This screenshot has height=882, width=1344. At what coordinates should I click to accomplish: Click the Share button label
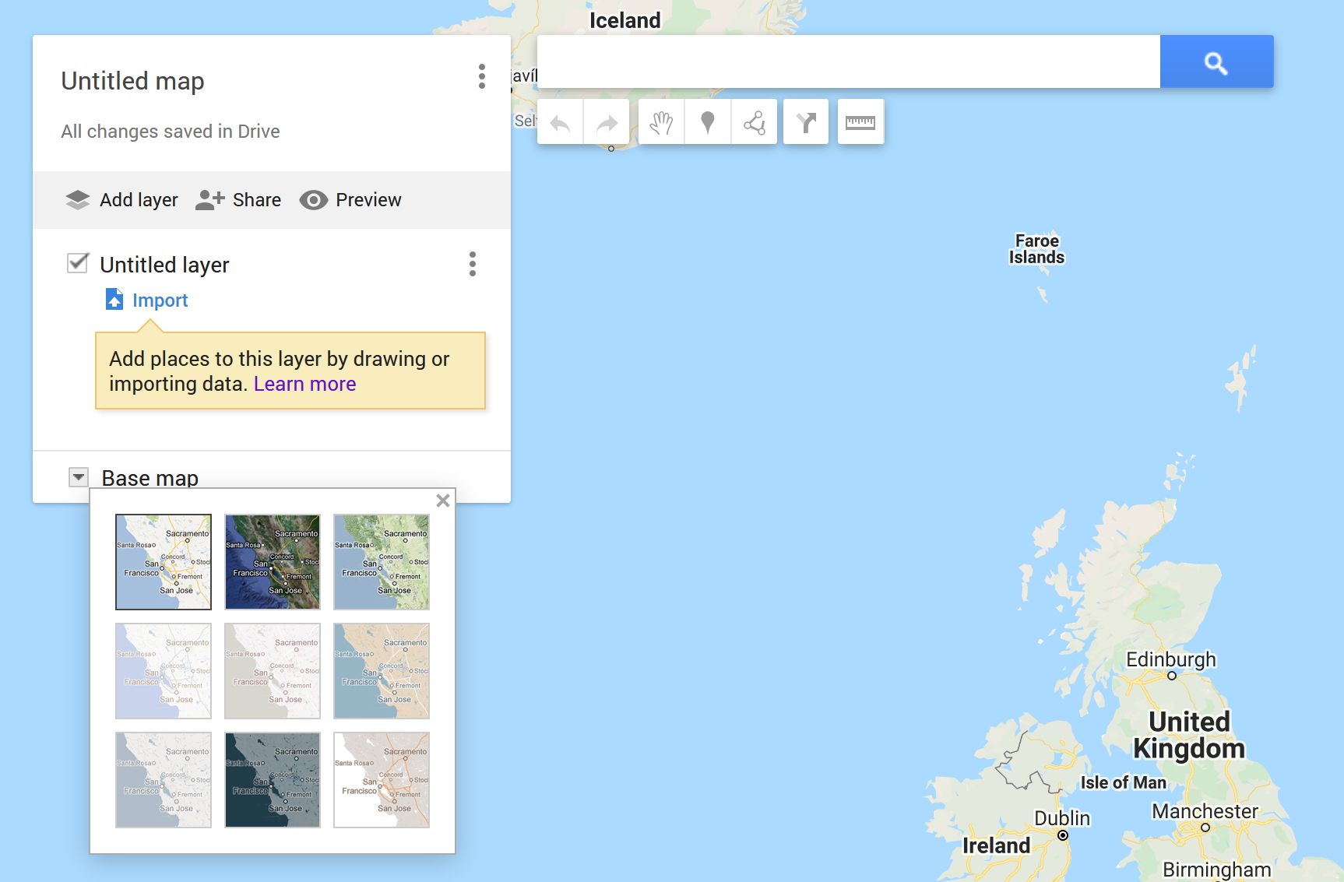(257, 200)
